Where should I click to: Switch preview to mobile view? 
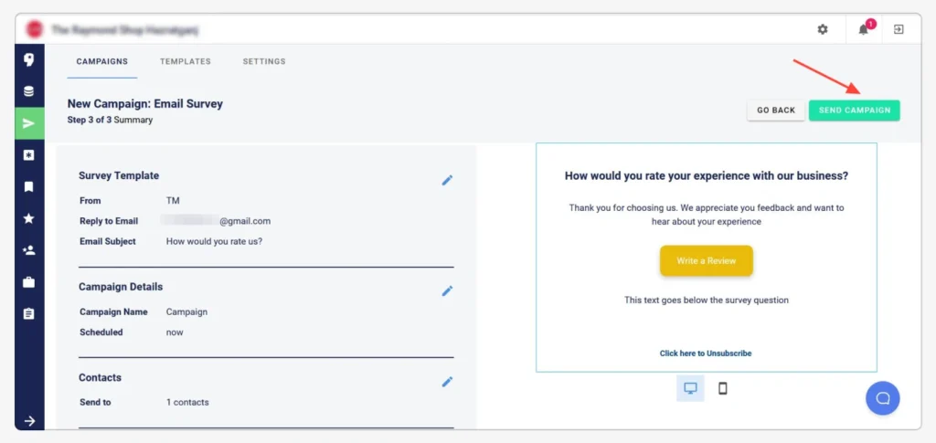723,388
